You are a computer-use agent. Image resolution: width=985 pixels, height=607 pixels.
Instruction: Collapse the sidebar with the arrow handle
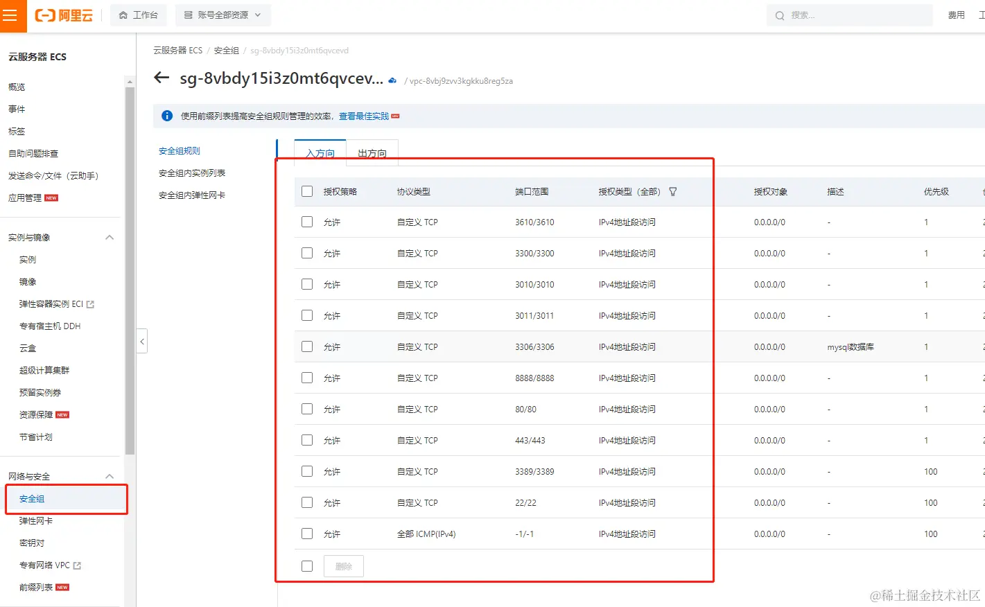click(x=142, y=341)
